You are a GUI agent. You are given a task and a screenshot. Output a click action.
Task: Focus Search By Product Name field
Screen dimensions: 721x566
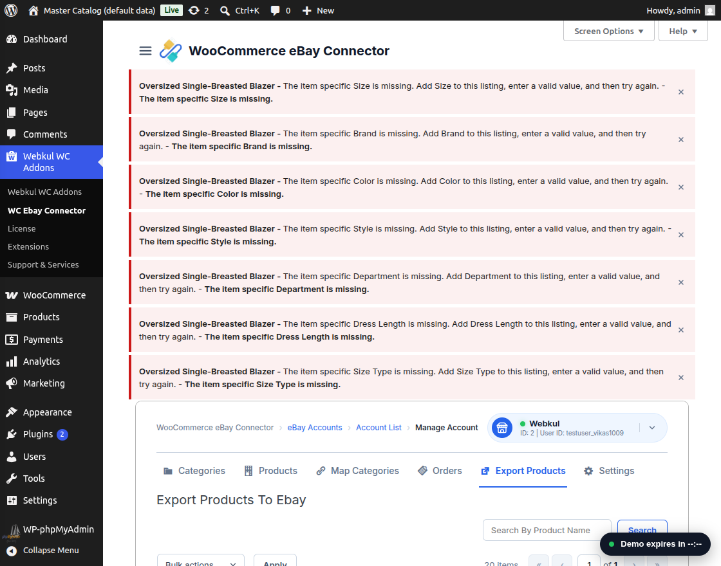(547, 531)
